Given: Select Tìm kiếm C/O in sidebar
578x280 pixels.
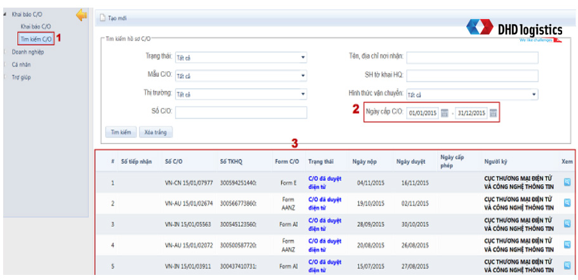Looking at the screenshot, I should pyautogui.click(x=36, y=39).
